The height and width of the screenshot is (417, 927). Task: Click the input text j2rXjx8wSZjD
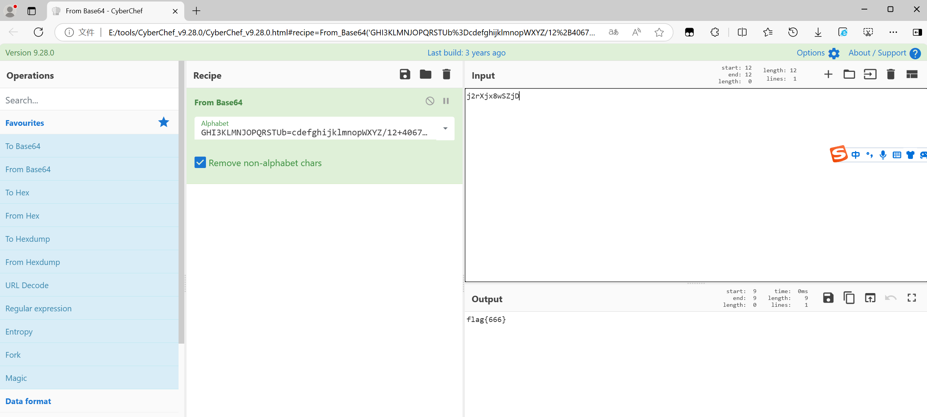pos(493,96)
